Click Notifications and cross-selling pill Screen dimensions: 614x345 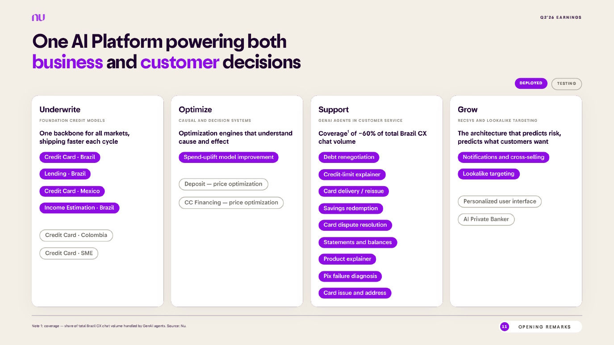pyautogui.click(x=504, y=157)
